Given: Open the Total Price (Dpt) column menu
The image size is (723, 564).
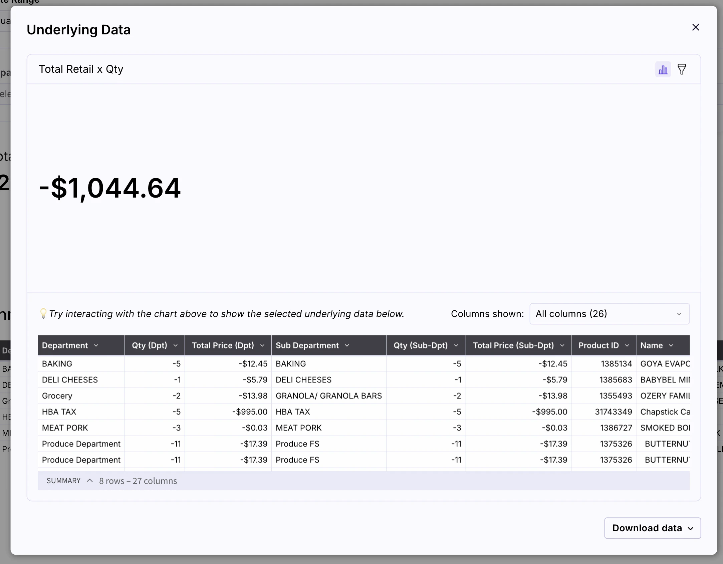Looking at the screenshot, I should click(262, 345).
